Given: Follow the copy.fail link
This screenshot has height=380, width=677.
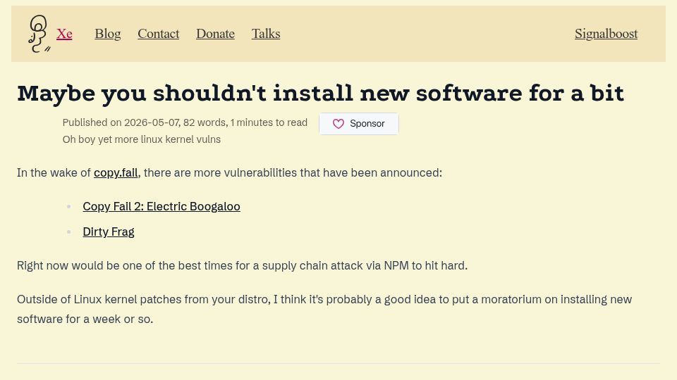Looking at the screenshot, I should 116,173.
